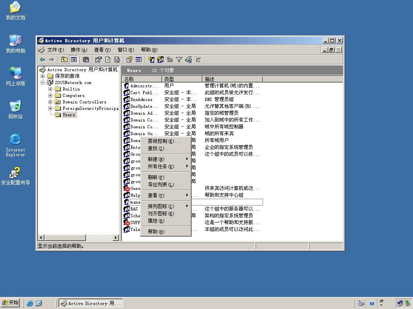This screenshot has width=413, height=309.
Task: Click the Back arrow toolbar icon
Action: (42, 60)
